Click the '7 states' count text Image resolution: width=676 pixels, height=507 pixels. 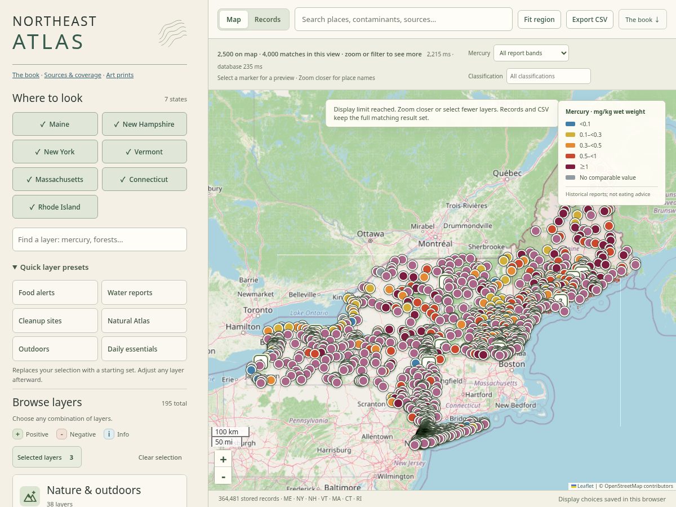pyautogui.click(x=176, y=99)
